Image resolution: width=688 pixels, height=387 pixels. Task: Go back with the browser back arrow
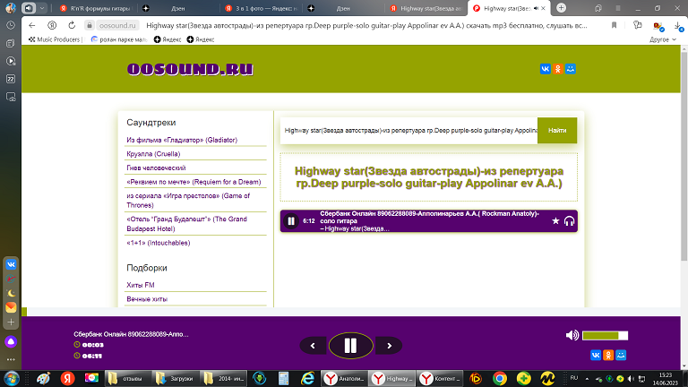coord(32,25)
